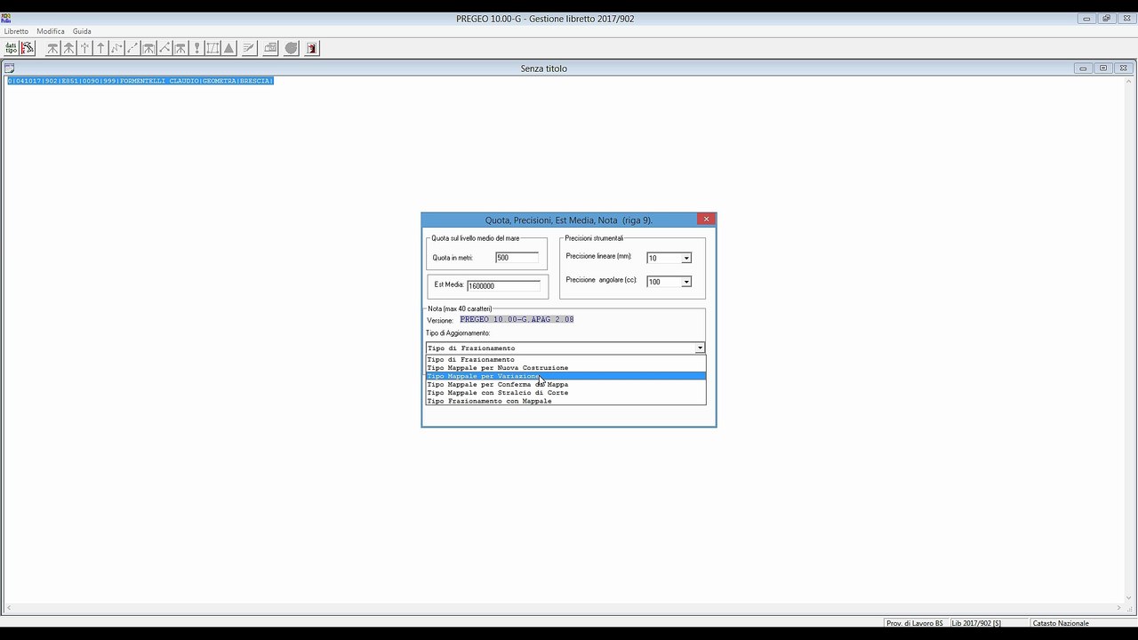This screenshot has height=640, width=1138.
Task: Open the Precisione angolare dropdown
Action: pos(685,282)
